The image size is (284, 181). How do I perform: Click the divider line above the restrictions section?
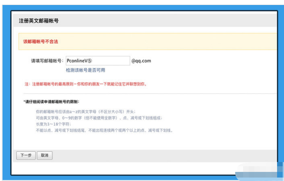[148, 93]
